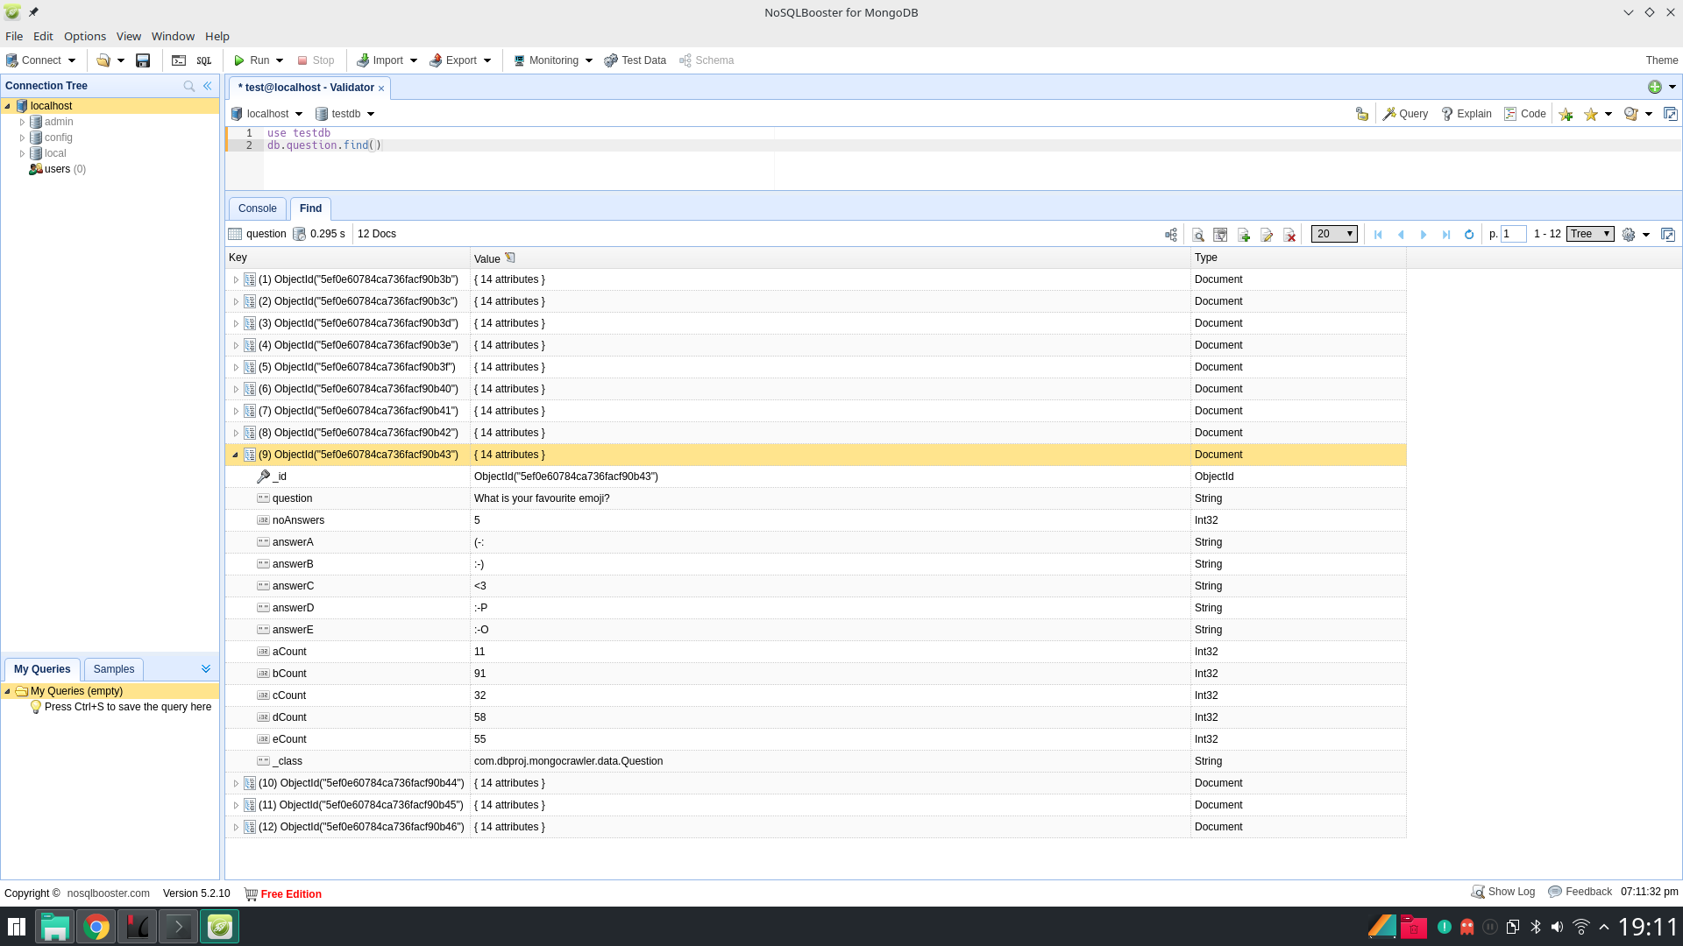This screenshot has height=946, width=1683.
Task: Switch to the Find tab
Action: [309, 208]
